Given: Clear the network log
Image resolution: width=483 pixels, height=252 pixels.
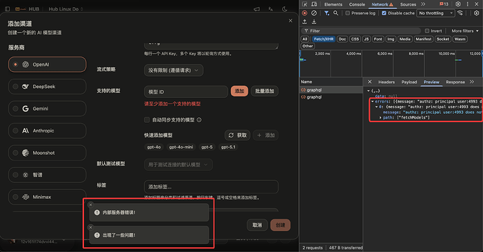Looking at the screenshot, I should [314, 13].
